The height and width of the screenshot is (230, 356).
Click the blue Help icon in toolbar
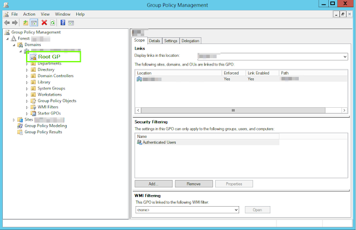(x=63, y=23)
